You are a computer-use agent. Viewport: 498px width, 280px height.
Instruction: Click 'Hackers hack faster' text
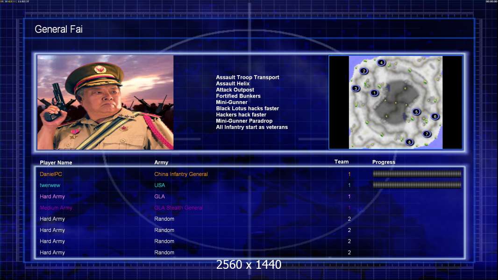click(241, 114)
